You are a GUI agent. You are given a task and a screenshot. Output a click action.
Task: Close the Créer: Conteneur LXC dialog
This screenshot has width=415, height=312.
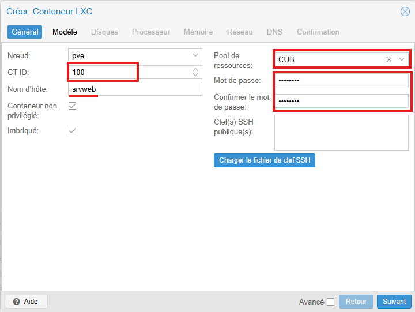[405, 12]
